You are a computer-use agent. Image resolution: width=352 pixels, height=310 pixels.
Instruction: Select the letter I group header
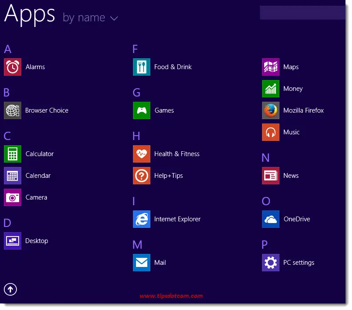pos(134,201)
